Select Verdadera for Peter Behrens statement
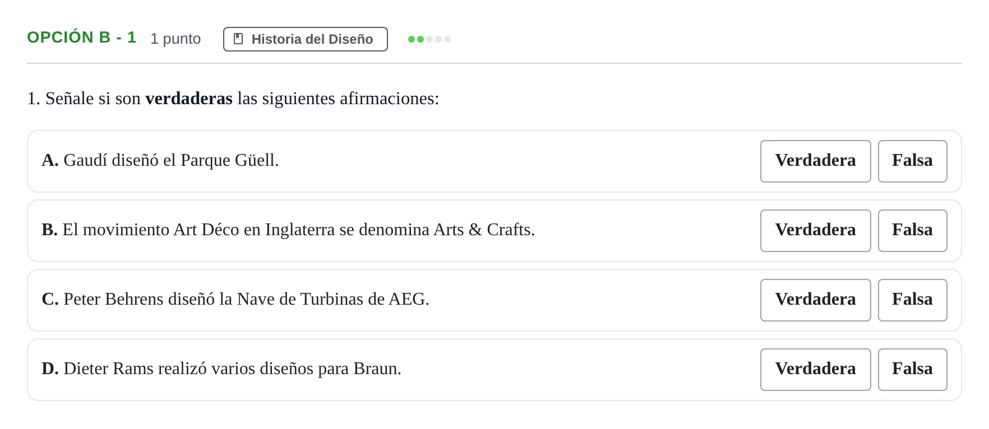The image size is (989, 429). [x=815, y=300]
